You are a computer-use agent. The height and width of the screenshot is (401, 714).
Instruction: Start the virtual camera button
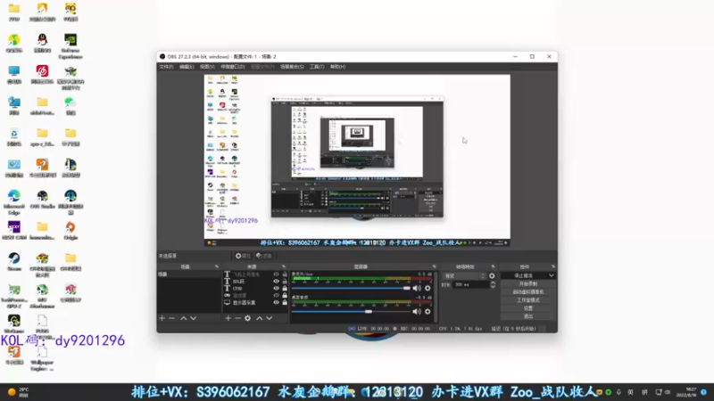[x=527, y=292]
